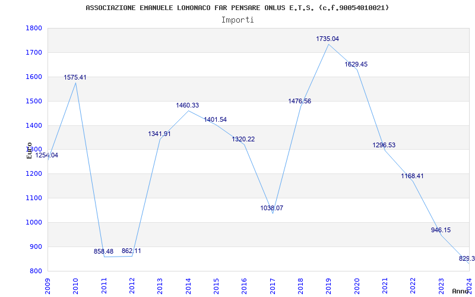Select the 1500 y-axis value
Screen dimensions: 475x297
[34, 101]
